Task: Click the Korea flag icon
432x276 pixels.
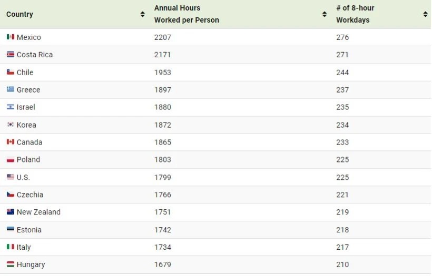Action: (11, 125)
